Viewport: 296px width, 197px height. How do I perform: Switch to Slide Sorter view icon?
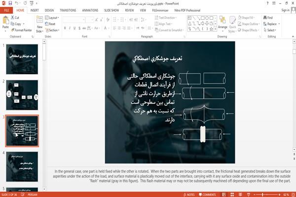tap(232, 195)
